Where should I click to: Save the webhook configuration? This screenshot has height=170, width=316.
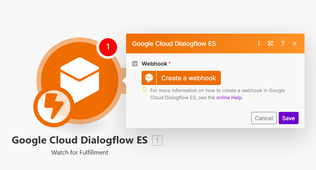pos(288,118)
